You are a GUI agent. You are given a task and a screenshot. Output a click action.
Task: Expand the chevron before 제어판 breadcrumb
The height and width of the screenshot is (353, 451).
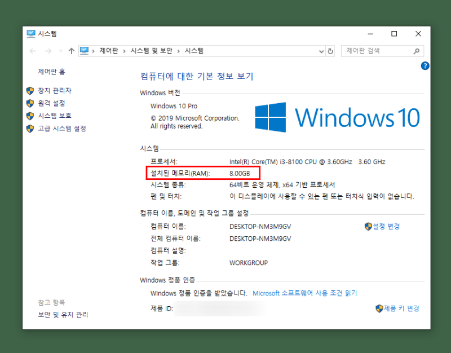[x=93, y=51]
